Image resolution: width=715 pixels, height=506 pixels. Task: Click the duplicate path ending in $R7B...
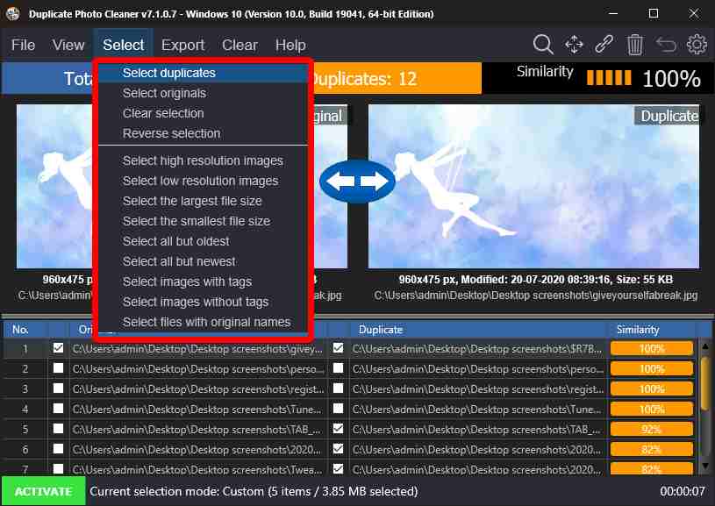pyautogui.click(x=477, y=349)
